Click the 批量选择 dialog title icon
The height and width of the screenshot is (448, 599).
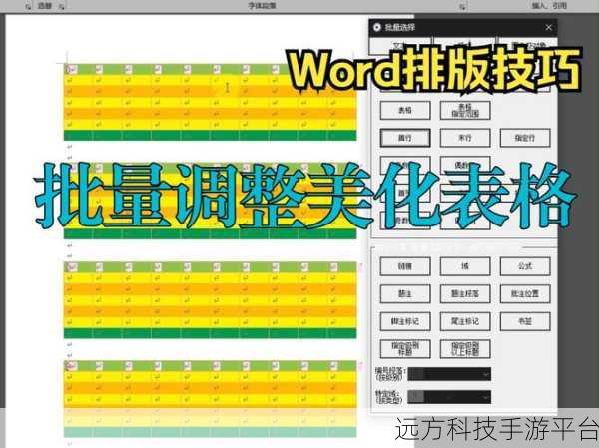coord(377,27)
